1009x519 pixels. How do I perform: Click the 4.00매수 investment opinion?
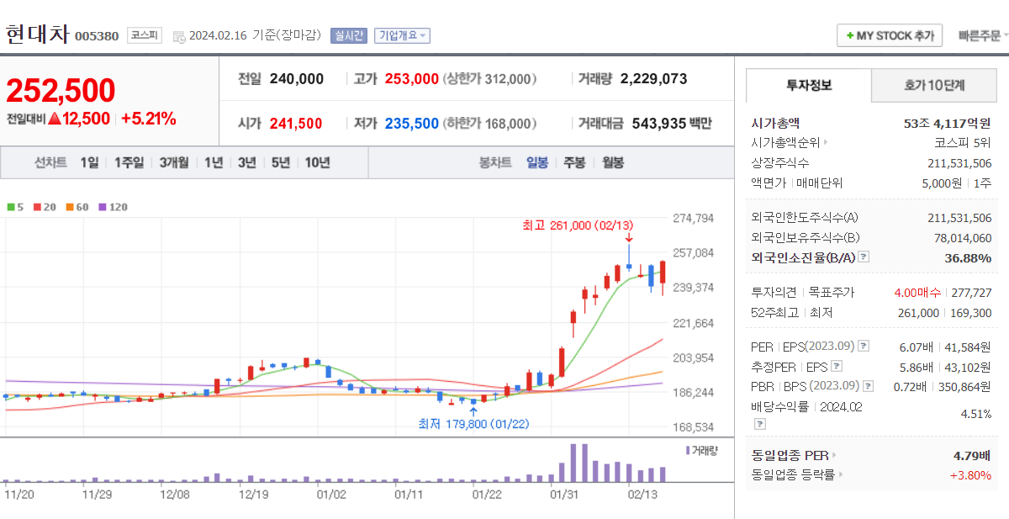click(x=916, y=293)
